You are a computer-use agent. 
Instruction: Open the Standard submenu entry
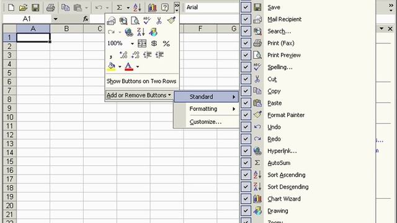207,97
